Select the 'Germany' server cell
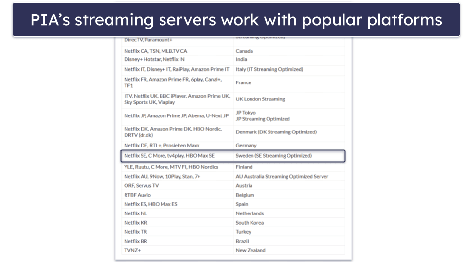Screen dimensions: 467x262 point(289,146)
